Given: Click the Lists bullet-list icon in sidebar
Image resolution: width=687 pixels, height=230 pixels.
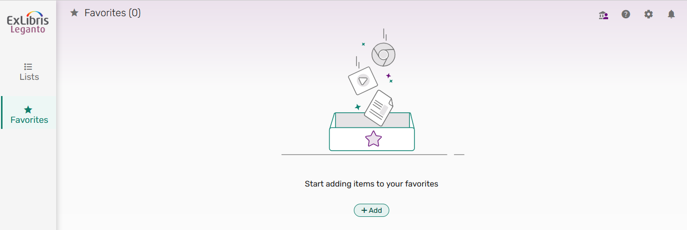Looking at the screenshot, I should [28, 66].
